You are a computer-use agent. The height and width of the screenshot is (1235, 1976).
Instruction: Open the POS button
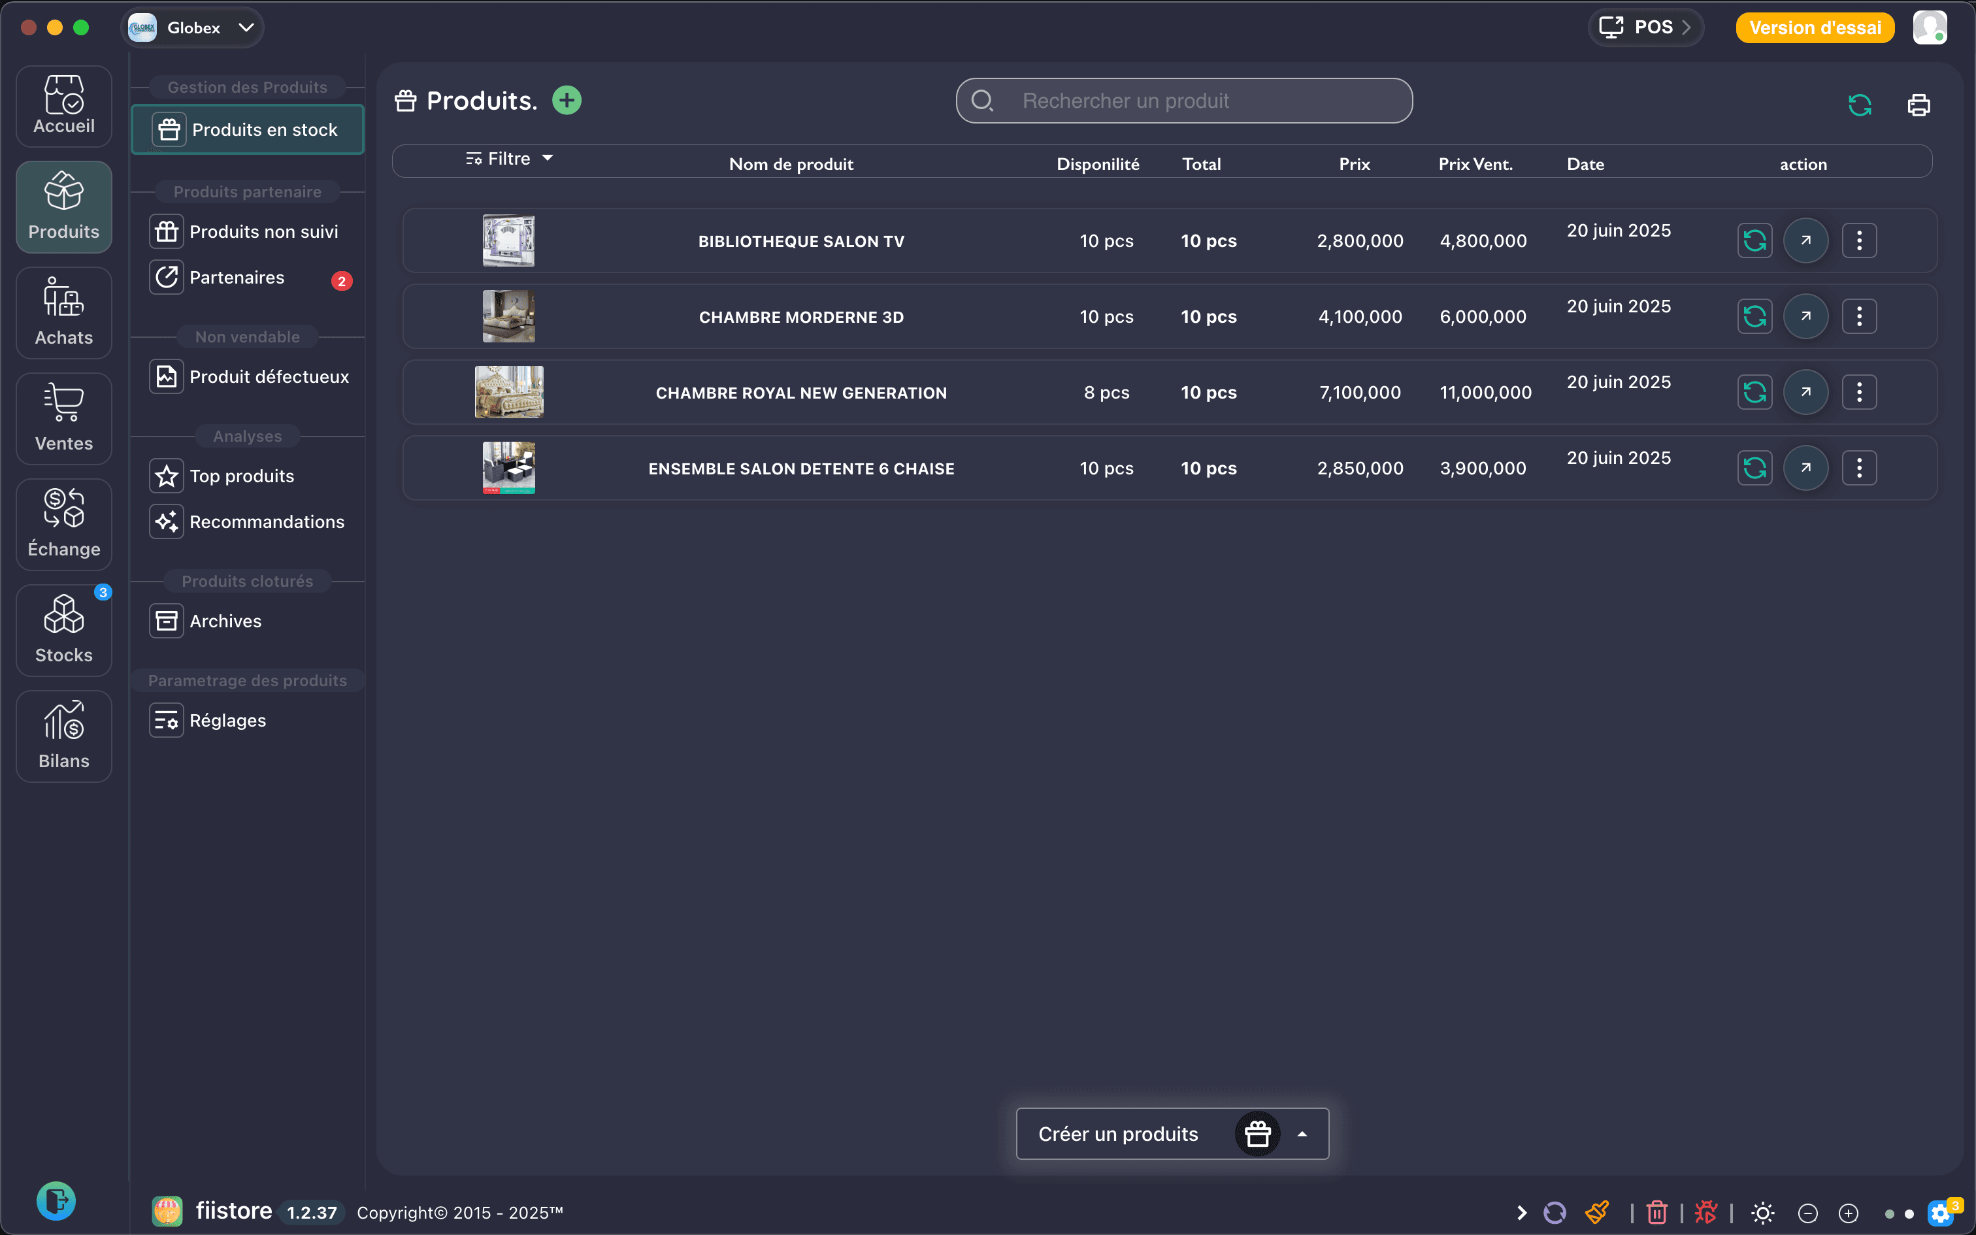[x=1645, y=27]
